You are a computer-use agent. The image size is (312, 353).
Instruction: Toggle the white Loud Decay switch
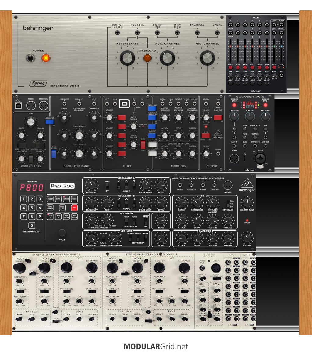pyautogui.click(x=152, y=153)
